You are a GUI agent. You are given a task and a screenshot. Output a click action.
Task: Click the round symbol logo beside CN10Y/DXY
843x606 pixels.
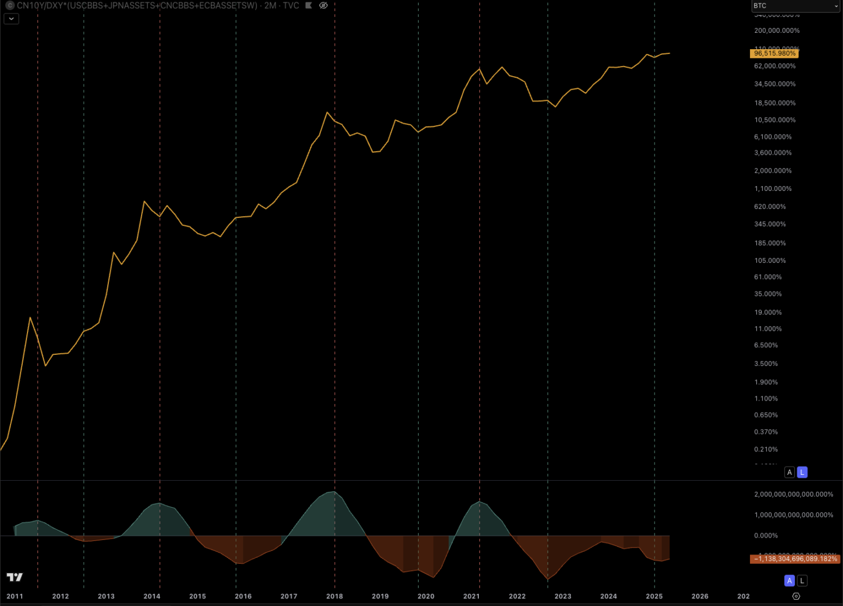coord(9,5)
